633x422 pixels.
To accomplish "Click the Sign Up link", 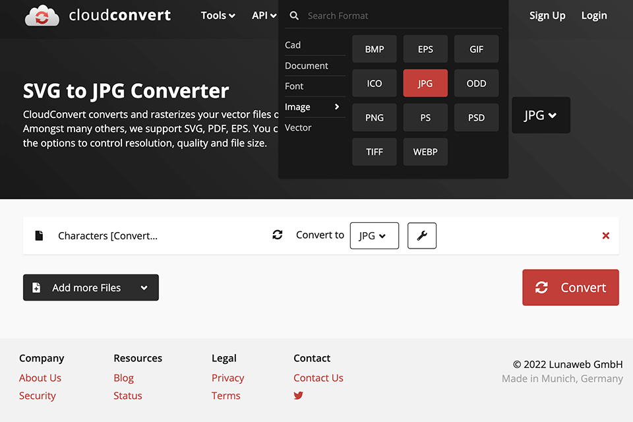I will (x=547, y=15).
